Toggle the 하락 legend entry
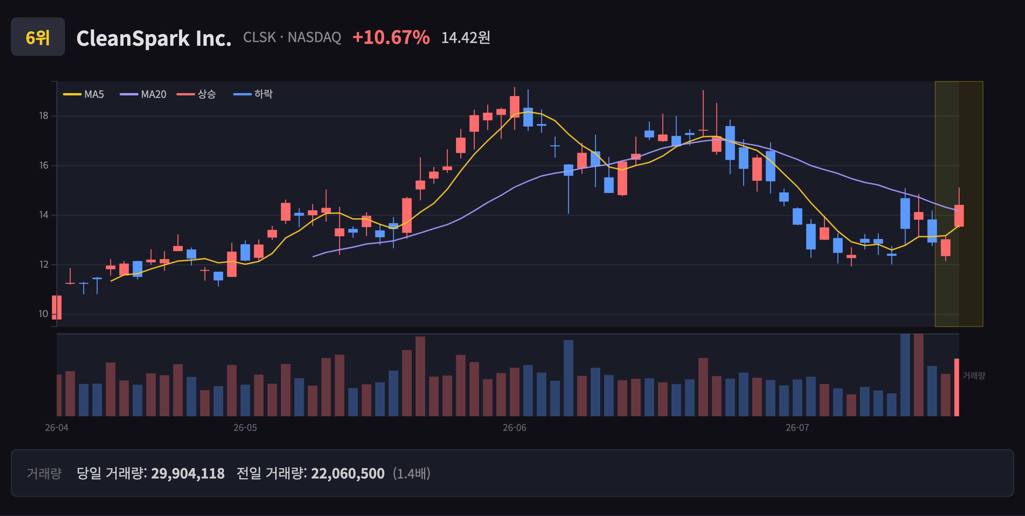Image resolution: width=1025 pixels, height=516 pixels. [253, 94]
